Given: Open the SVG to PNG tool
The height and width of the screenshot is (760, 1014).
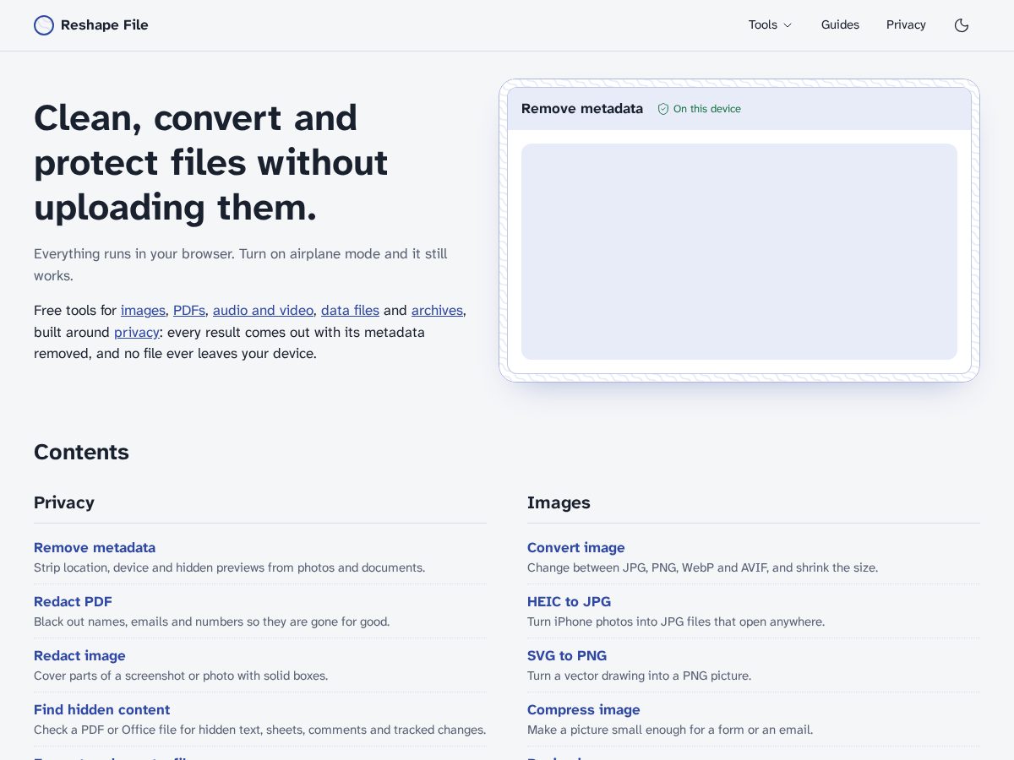Looking at the screenshot, I should tap(567, 655).
